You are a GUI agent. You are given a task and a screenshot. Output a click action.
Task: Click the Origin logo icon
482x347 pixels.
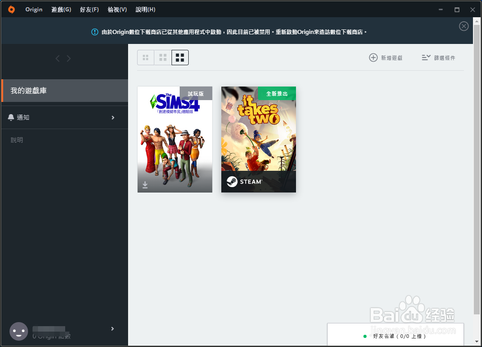(x=11, y=10)
